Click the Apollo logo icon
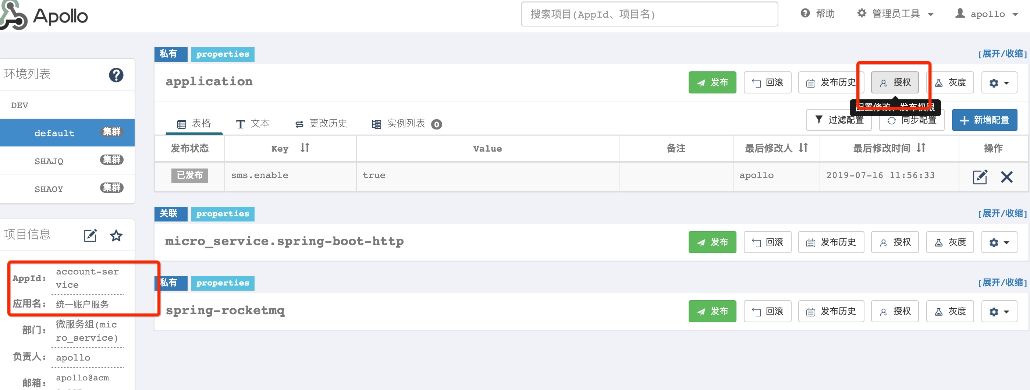 [x=14, y=15]
